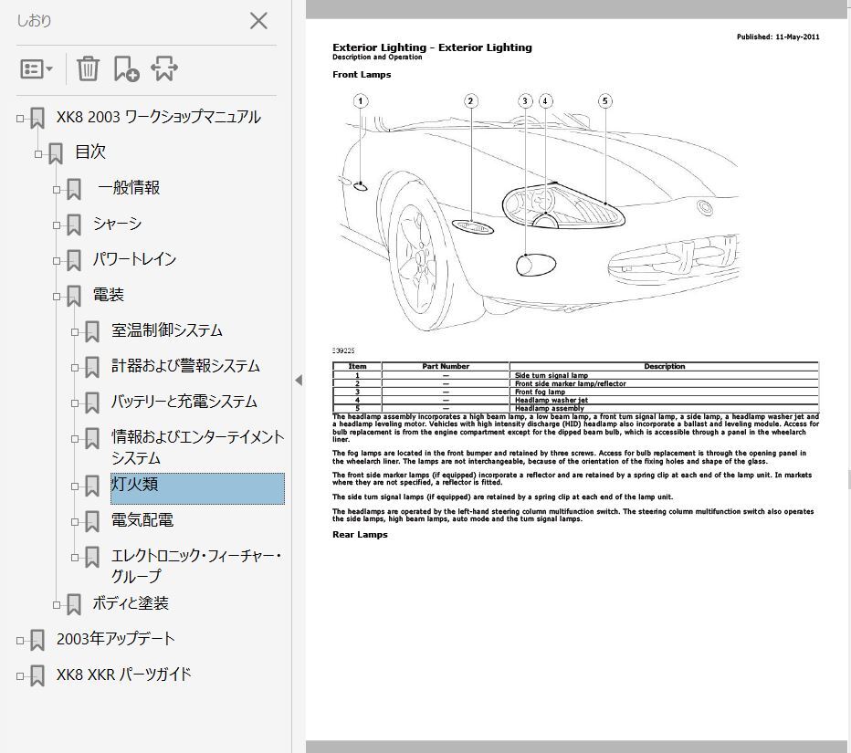Click callout number 5 on the diagram
The height and width of the screenshot is (753, 851).
(x=605, y=101)
